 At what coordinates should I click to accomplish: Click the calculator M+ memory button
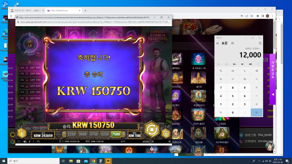(234, 64)
